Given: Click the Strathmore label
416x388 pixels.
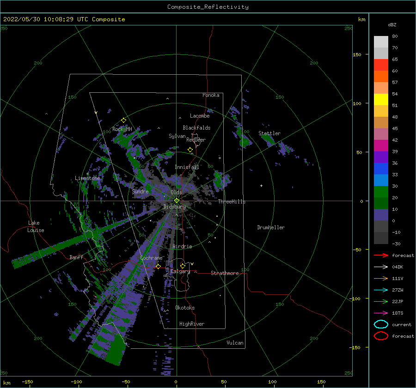Looking at the screenshot, I should (x=225, y=273).
